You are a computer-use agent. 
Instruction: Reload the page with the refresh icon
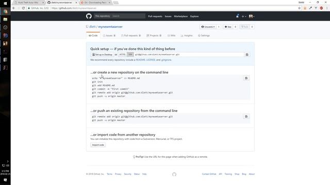point(23,8)
